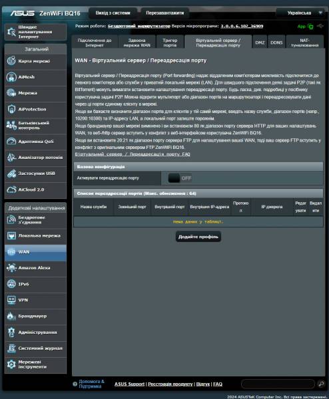329x399 pixels.
Task: Select the Аналізатор потоків waveform icon
Action: [x=11, y=157]
